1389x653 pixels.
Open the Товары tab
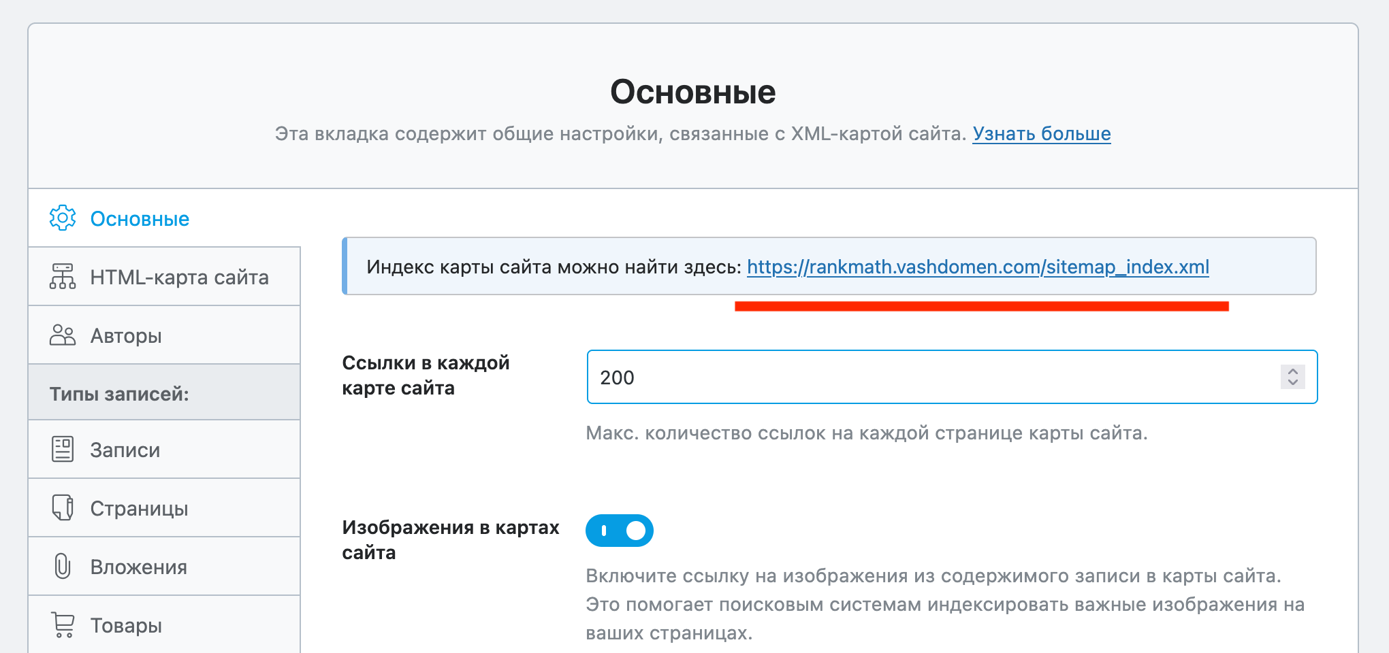pos(164,624)
